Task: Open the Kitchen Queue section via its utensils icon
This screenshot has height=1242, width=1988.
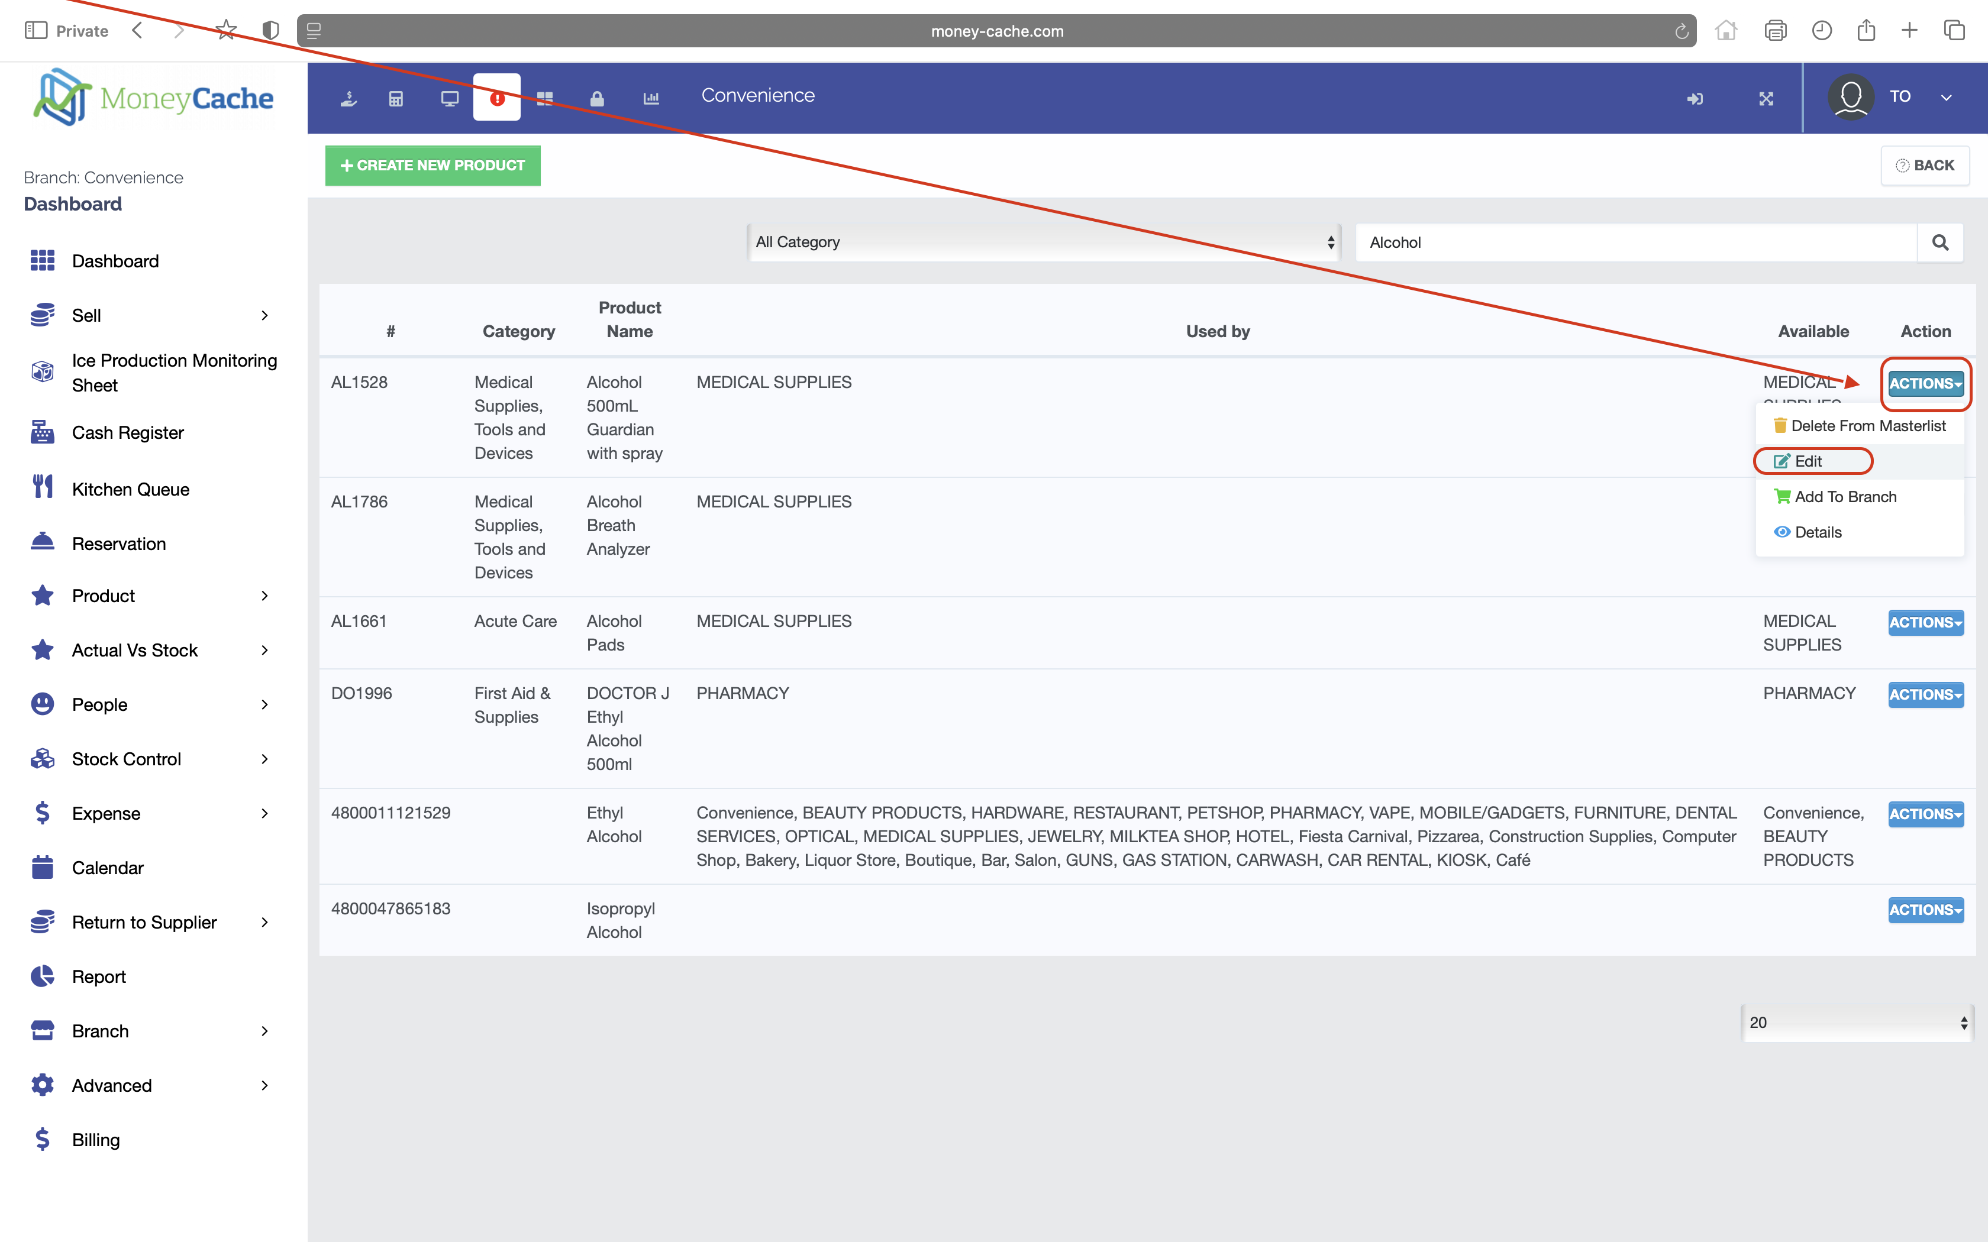Action: 42,487
